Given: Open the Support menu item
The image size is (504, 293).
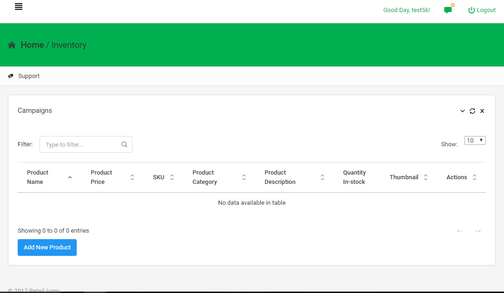Looking at the screenshot, I should pyautogui.click(x=24, y=76).
